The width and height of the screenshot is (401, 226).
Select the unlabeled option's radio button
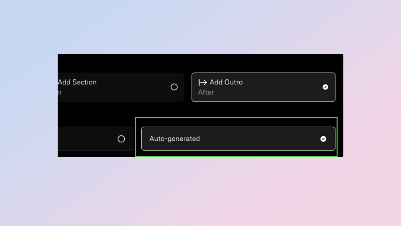click(x=121, y=139)
